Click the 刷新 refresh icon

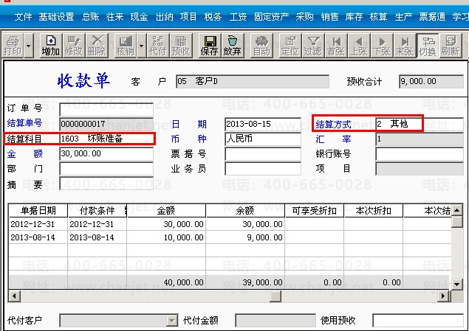click(451, 46)
